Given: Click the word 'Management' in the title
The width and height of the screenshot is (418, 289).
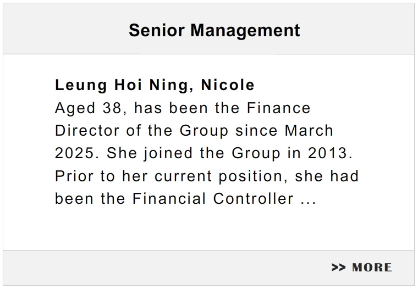Looking at the screenshot, I should click(x=245, y=31).
